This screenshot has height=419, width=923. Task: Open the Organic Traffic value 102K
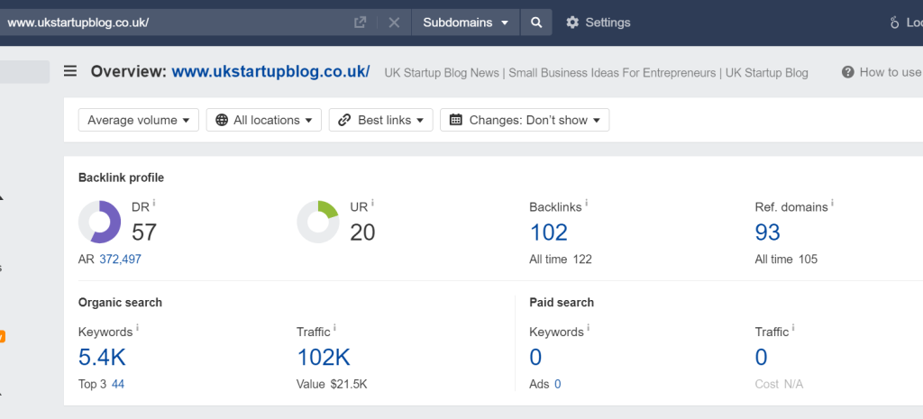click(324, 357)
